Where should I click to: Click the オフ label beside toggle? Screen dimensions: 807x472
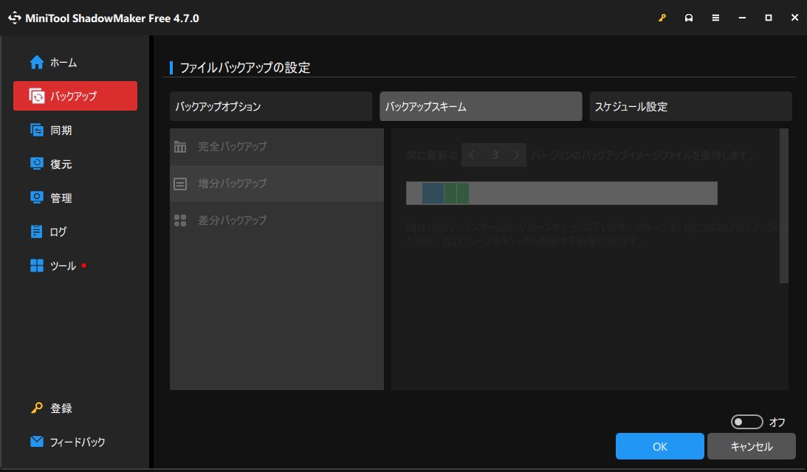tap(777, 423)
